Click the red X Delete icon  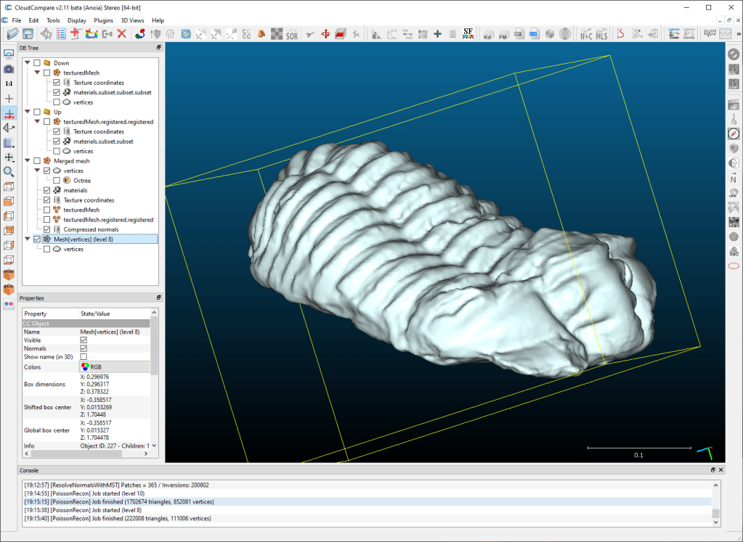(121, 34)
